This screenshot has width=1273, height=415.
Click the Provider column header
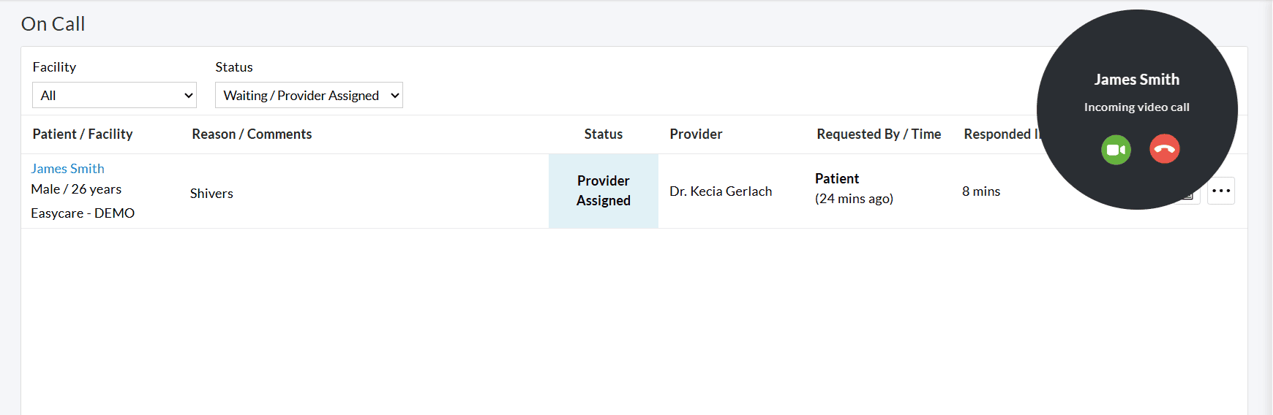click(696, 134)
